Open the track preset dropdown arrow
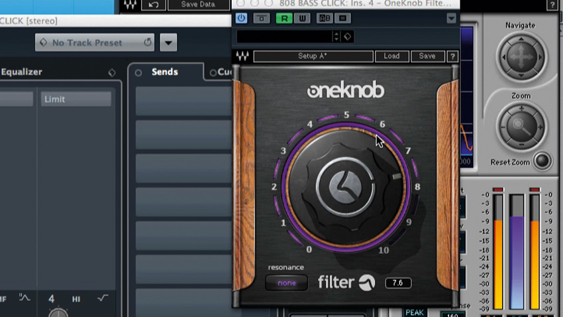Viewport: 563px width, 317px height. [168, 42]
